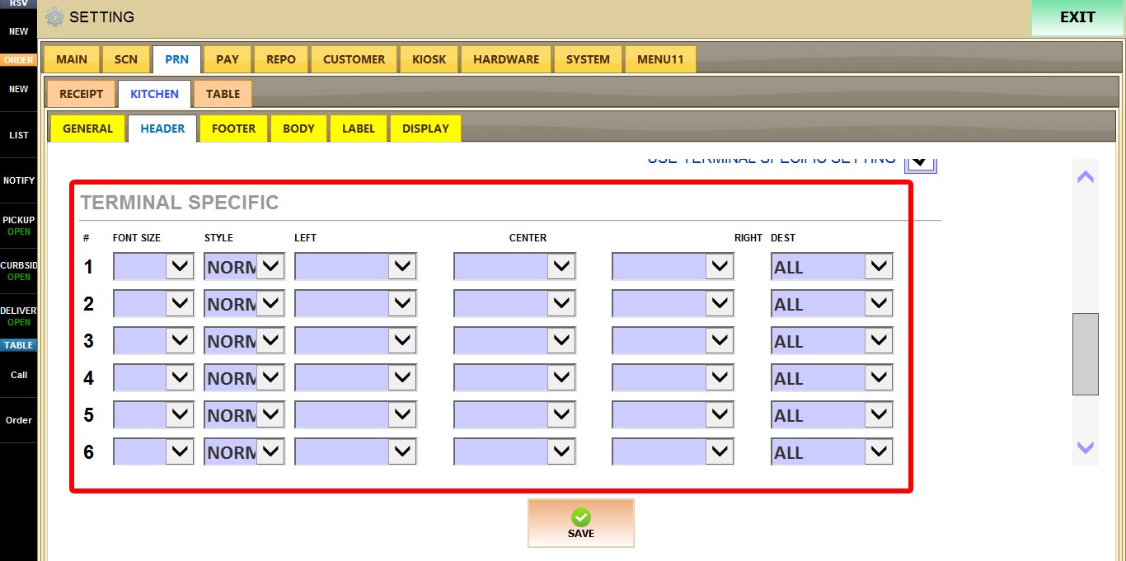Open the order LIST sidebar button

click(18, 135)
